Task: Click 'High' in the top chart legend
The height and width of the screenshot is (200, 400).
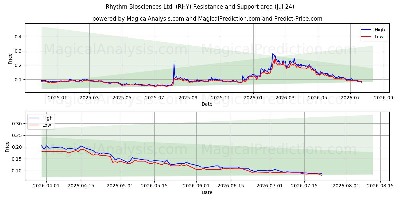Action: pos(380,30)
